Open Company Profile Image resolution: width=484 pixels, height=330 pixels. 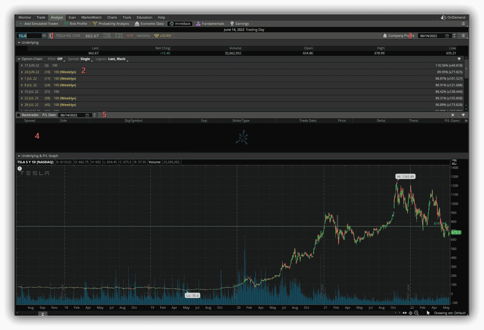pos(399,36)
